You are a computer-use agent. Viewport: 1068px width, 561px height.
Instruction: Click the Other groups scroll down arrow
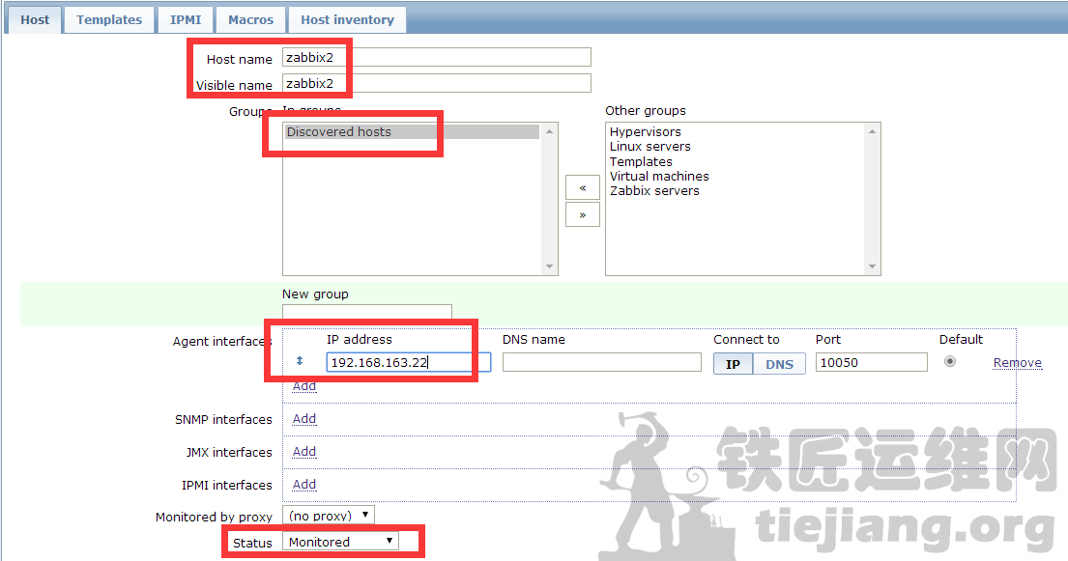[x=873, y=266]
